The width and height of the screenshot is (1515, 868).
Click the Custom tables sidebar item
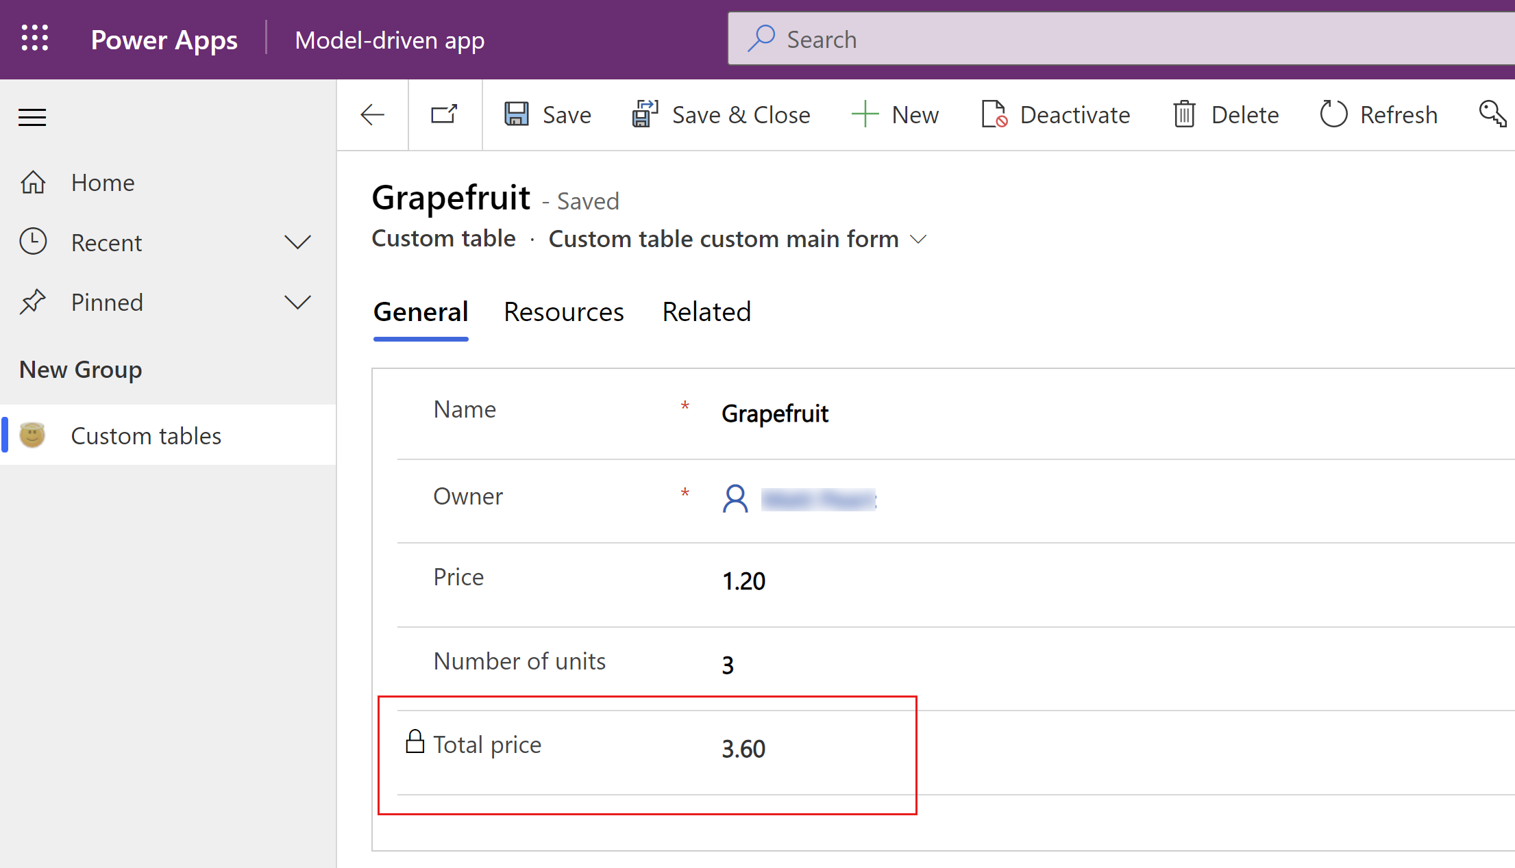[146, 435]
